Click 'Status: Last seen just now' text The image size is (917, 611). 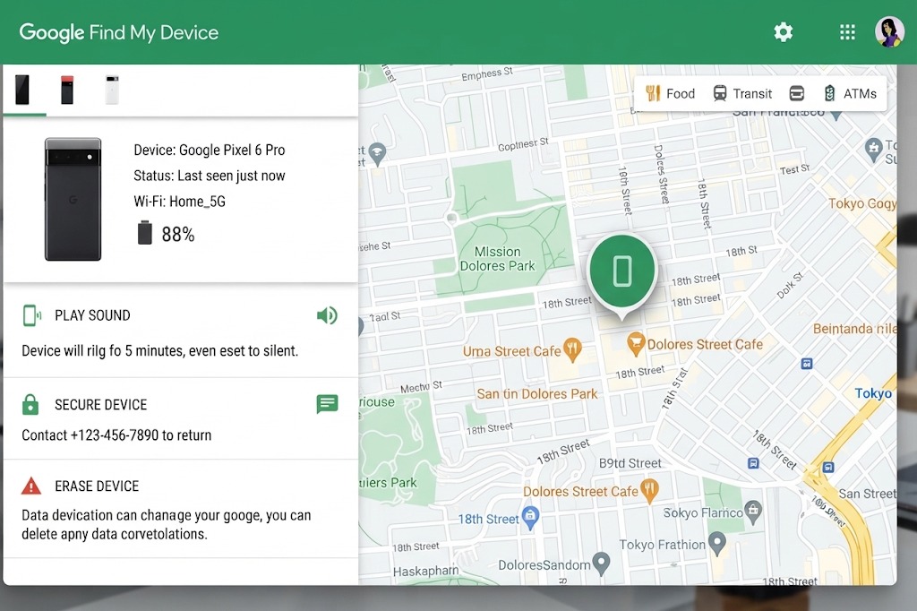[x=210, y=176]
